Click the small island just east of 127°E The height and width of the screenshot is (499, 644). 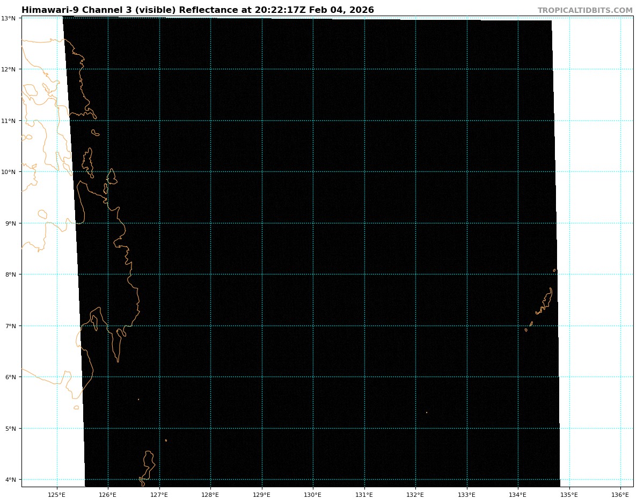click(x=166, y=440)
